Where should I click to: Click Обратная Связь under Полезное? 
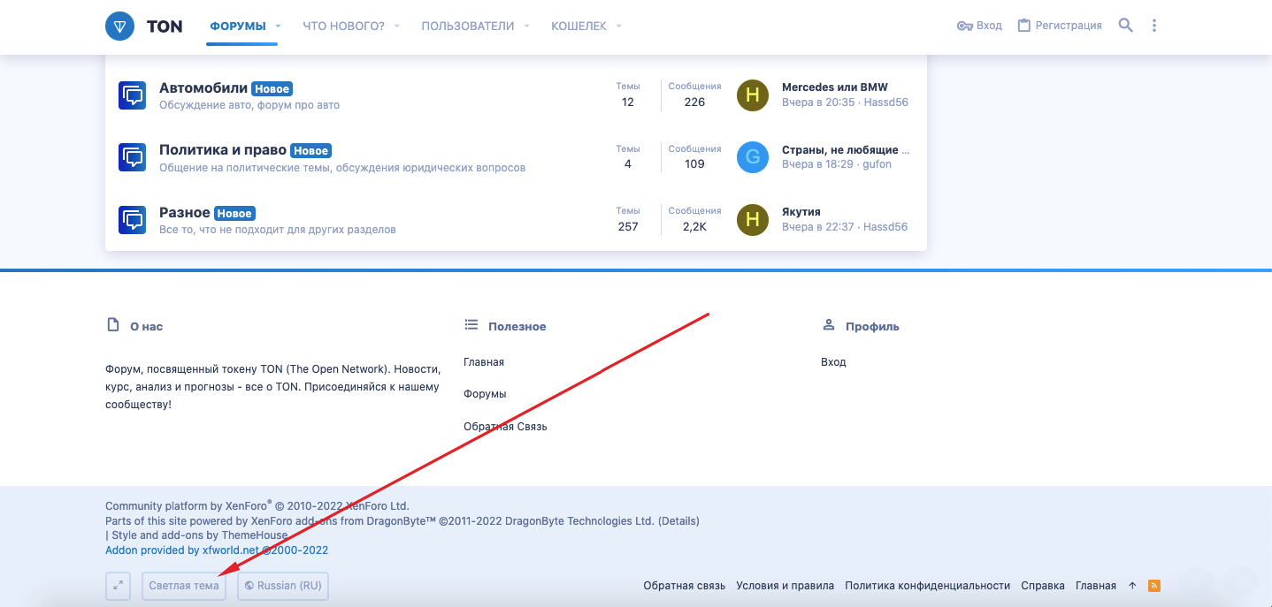(x=505, y=427)
